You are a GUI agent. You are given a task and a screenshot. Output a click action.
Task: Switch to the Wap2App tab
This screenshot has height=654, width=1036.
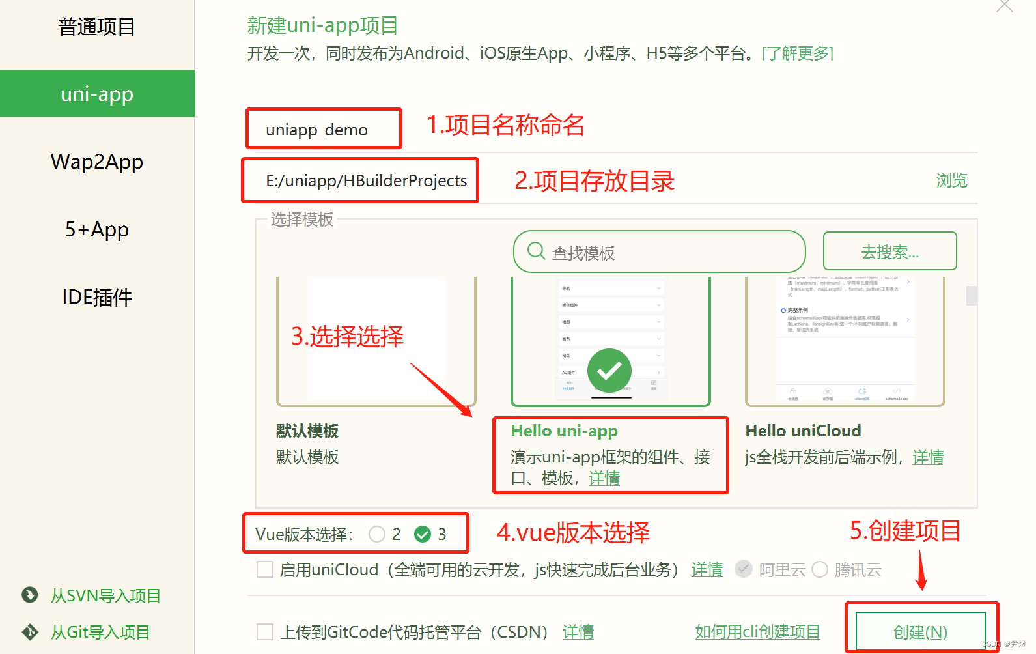pyautogui.click(x=97, y=162)
